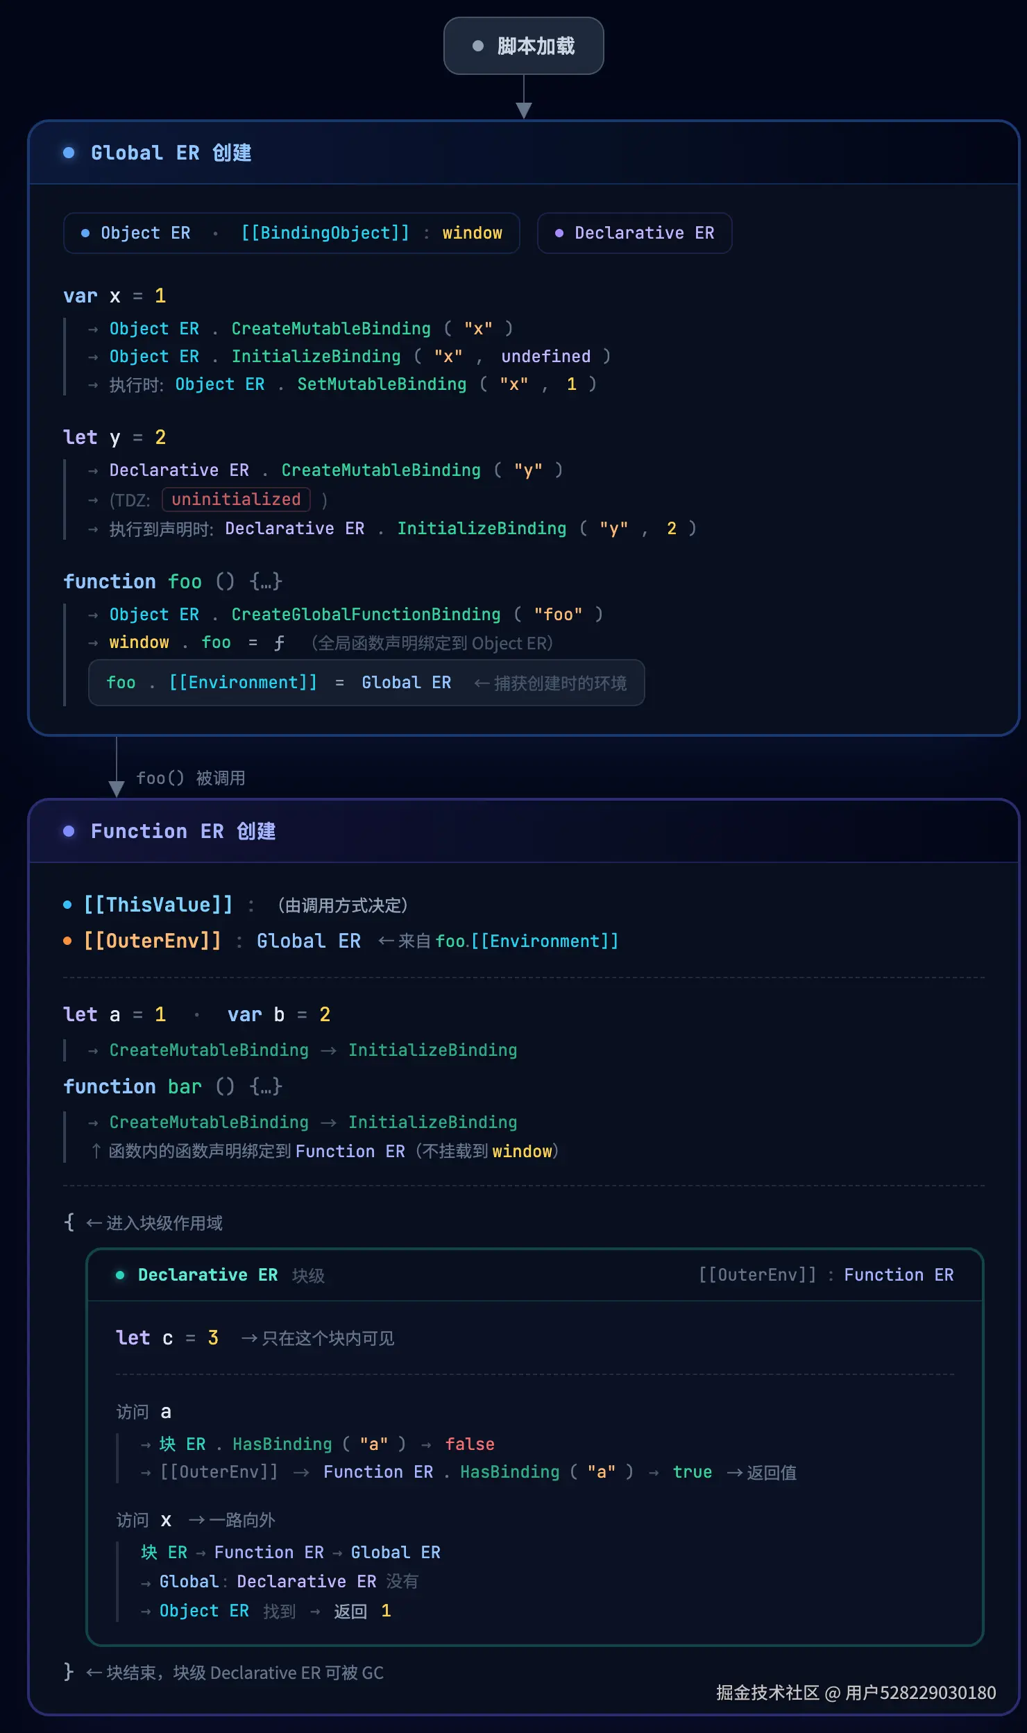Screen dimensions: 1027x1733
Task: Click the orange bullet before [[OuterEnv]]
Action: 67,941
